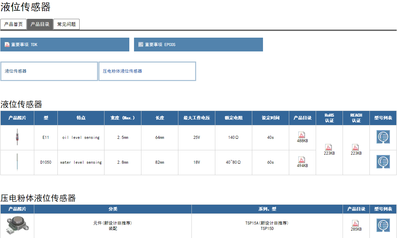The image size is (397, 238).
Task: Click the 最大工作电压 column header
Action: click(196, 118)
